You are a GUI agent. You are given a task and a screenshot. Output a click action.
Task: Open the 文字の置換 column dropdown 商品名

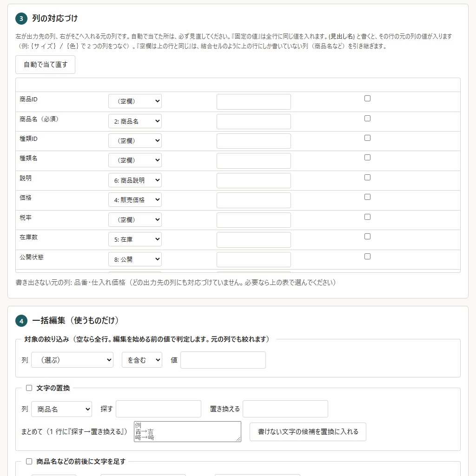tap(62, 409)
